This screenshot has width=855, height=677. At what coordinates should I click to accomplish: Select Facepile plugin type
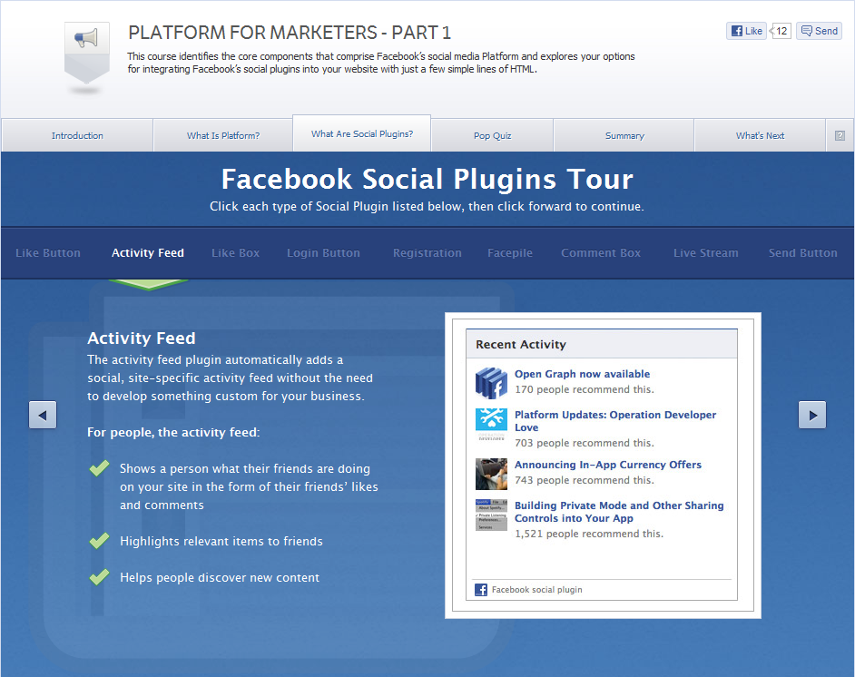(510, 253)
